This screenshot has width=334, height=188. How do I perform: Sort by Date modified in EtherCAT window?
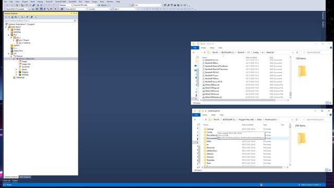click(x=252, y=57)
